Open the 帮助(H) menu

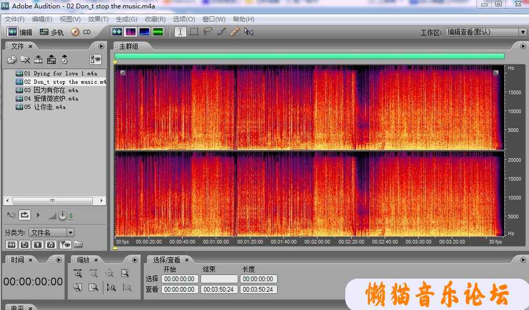click(244, 19)
